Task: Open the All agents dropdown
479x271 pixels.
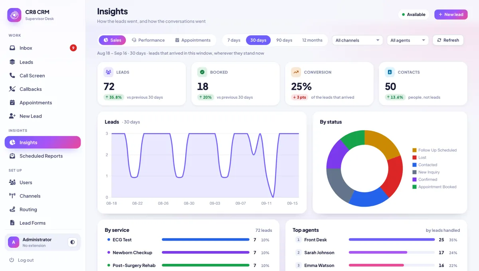Action: (408, 40)
